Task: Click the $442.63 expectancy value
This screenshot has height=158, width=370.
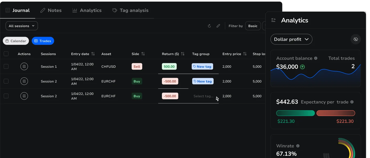Action: click(x=287, y=102)
